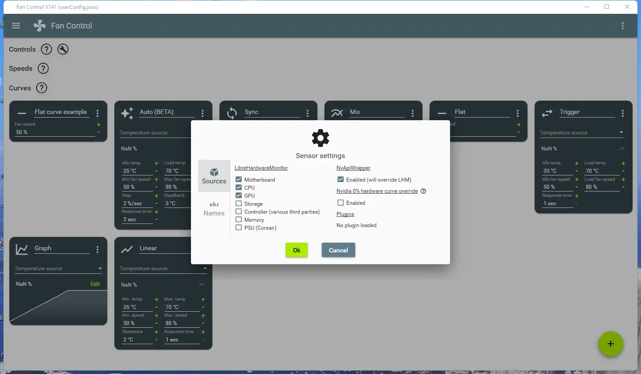Click the "No plugin loaded" text

pos(357,225)
